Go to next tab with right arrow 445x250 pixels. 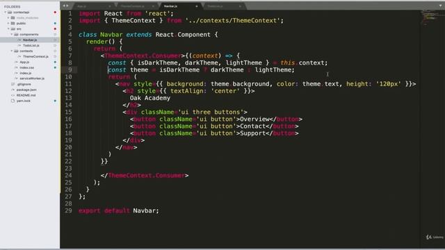pyautogui.click(x=67, y=6)
